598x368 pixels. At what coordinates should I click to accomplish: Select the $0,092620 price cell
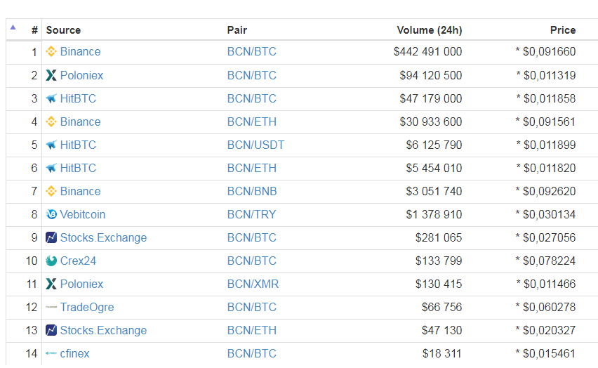546,191
